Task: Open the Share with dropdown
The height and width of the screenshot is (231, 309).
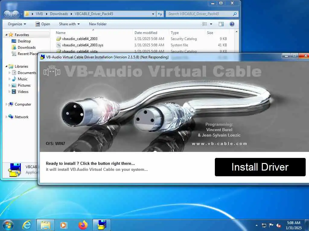Action: point(69,24)
